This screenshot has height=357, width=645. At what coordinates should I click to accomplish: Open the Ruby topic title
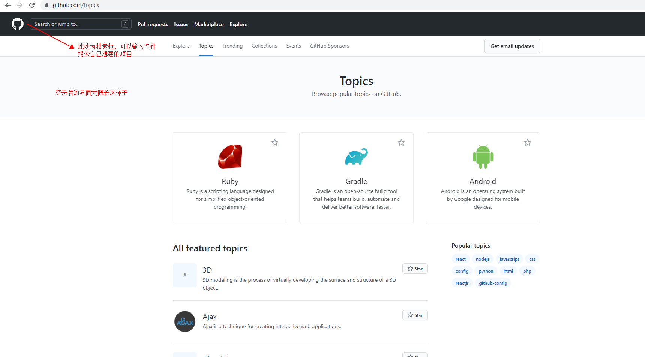coord(230,181)
